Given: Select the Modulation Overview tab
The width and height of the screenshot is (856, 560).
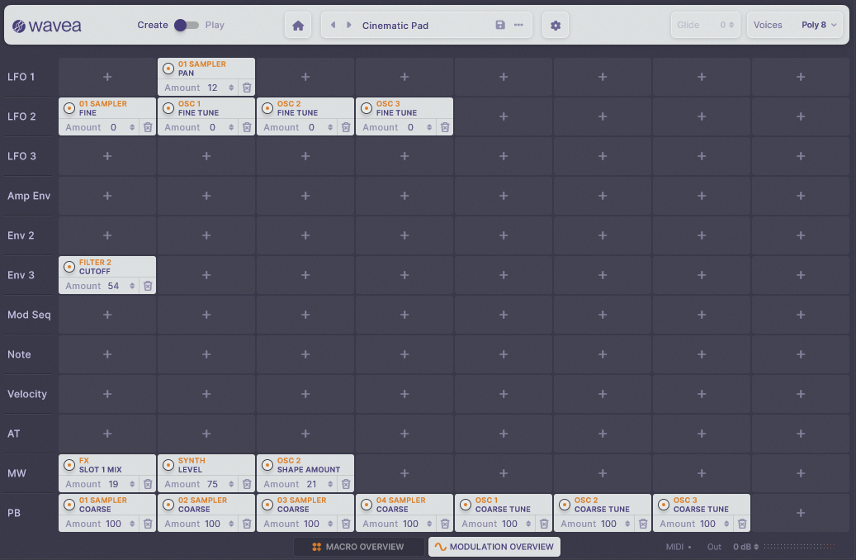Looking at the screenshot, I should (x=494, y=547).
